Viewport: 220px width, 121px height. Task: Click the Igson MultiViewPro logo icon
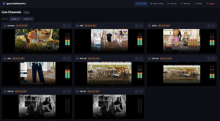click(4, 4)
